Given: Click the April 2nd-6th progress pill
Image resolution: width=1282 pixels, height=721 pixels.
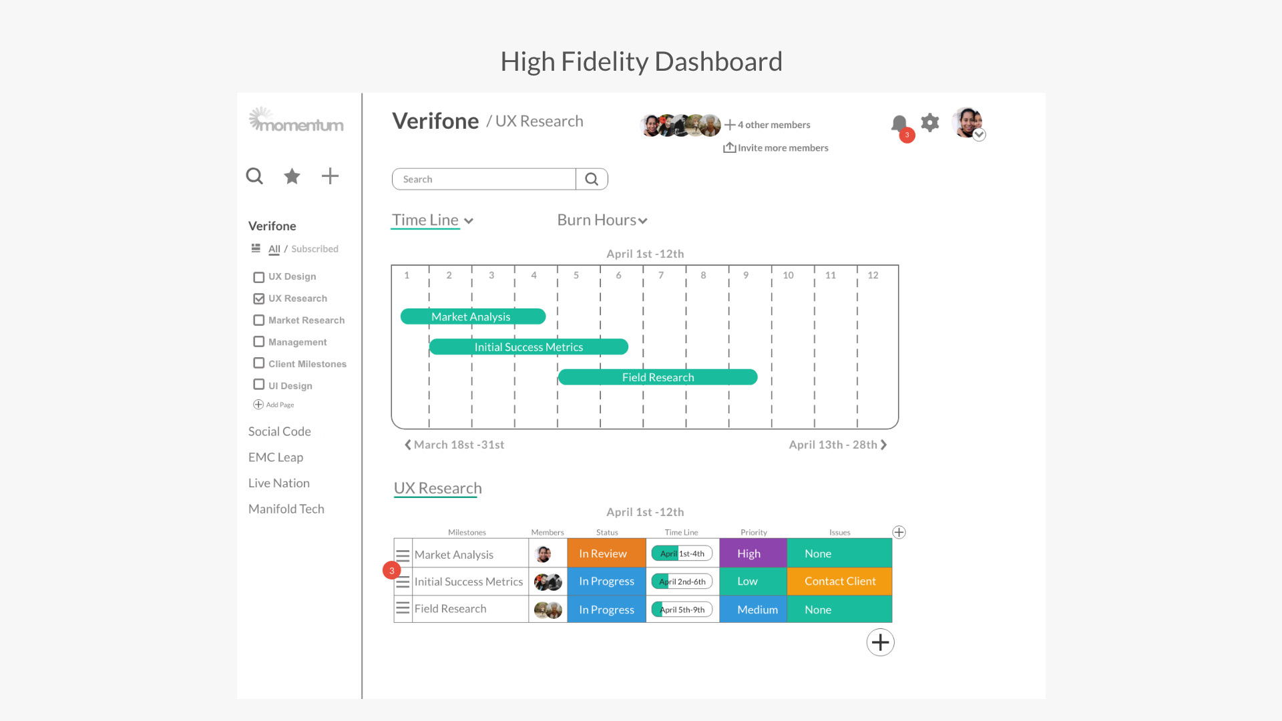Looking at the screenshot, I should (x=682, y=581).
